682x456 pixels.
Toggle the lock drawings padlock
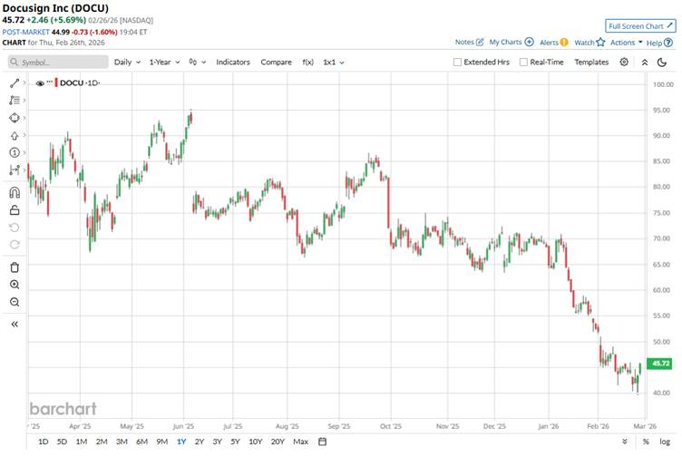click(15, 210)
